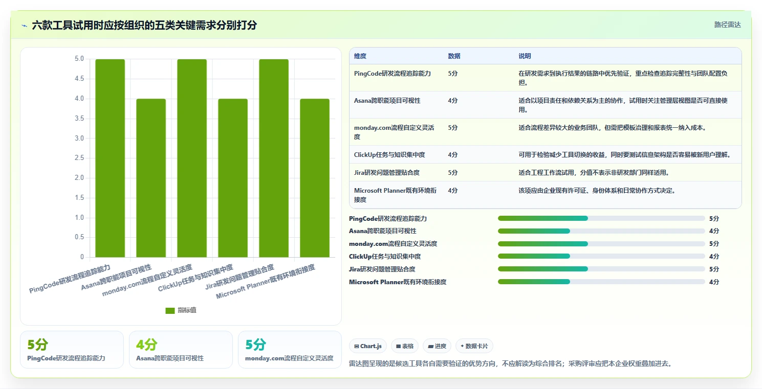Click the PingCode bar in chart
This screenshot has height=389, width=762.
point(110,158)
